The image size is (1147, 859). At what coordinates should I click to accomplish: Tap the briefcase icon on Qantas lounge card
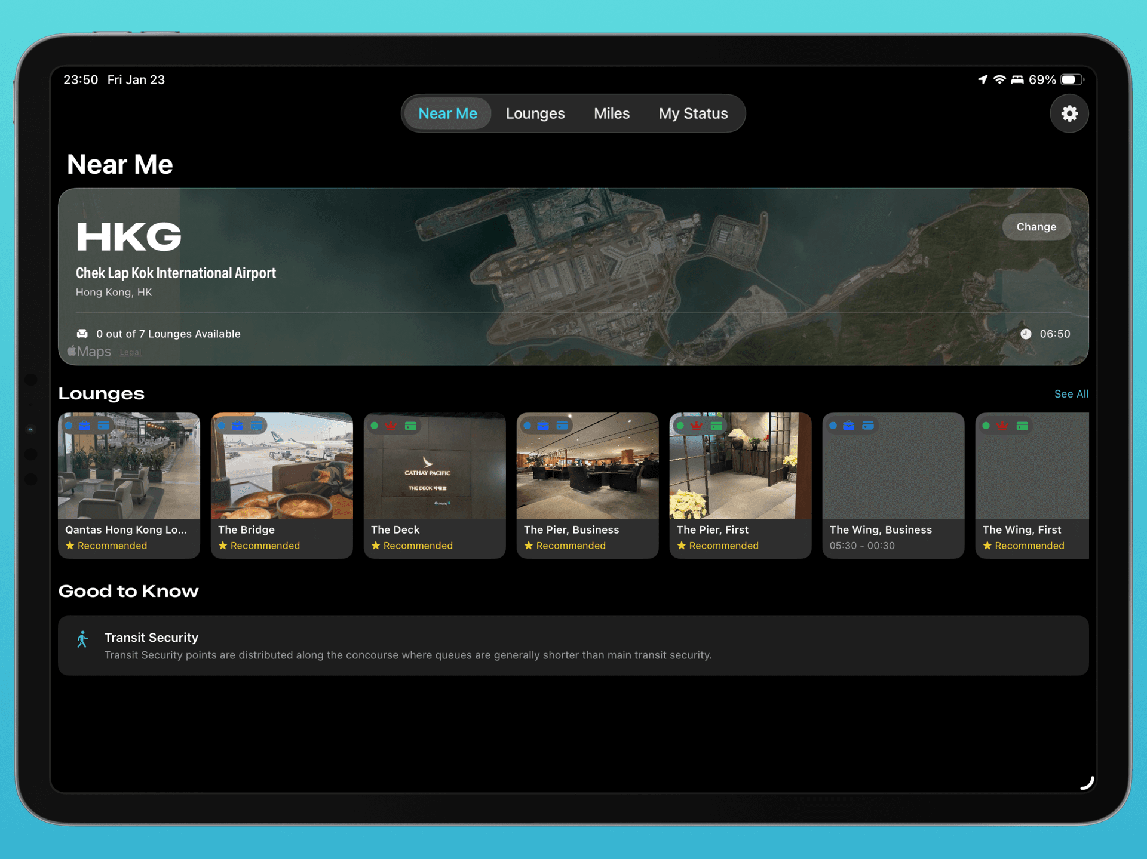[x=84, y=426]
